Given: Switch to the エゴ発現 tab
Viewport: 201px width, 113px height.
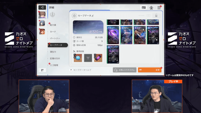Looking at the screenshot, I should pos(54,65).
